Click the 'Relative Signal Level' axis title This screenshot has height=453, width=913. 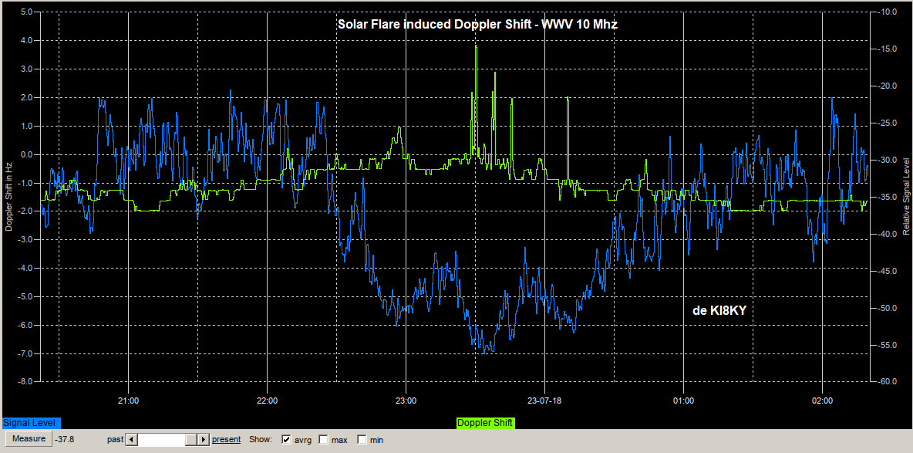click(906, 196)
